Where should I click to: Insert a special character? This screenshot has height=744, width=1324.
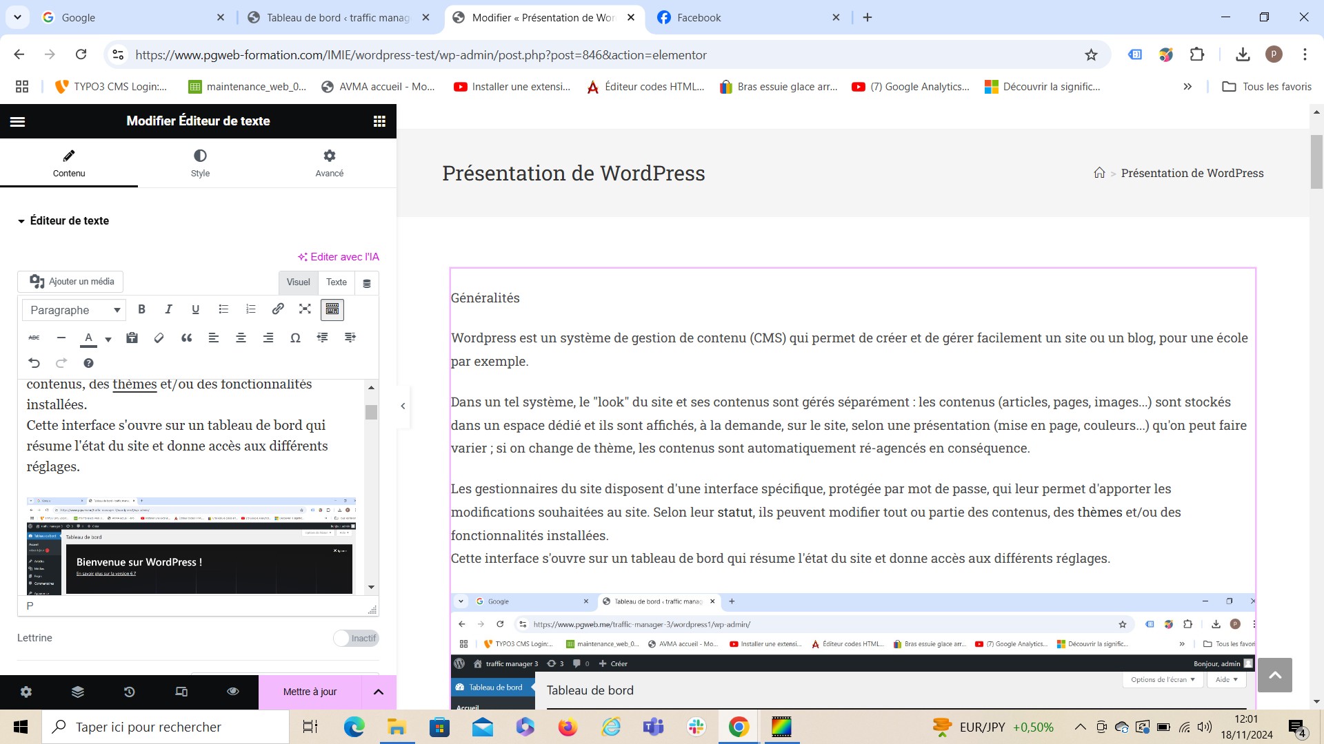tap(295, 338)
